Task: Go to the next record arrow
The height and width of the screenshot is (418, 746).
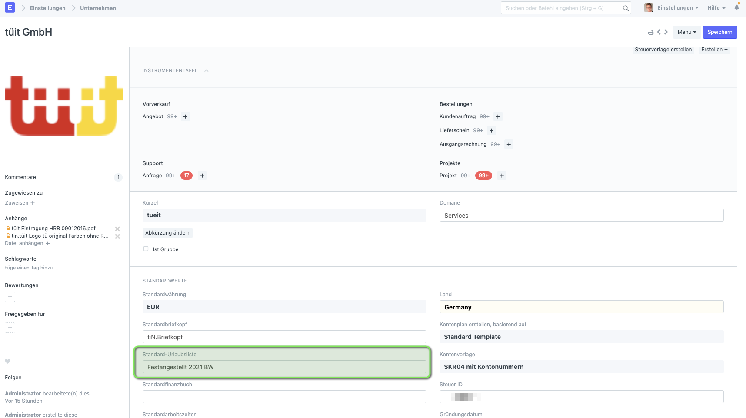Action: (x=666, y=32)
